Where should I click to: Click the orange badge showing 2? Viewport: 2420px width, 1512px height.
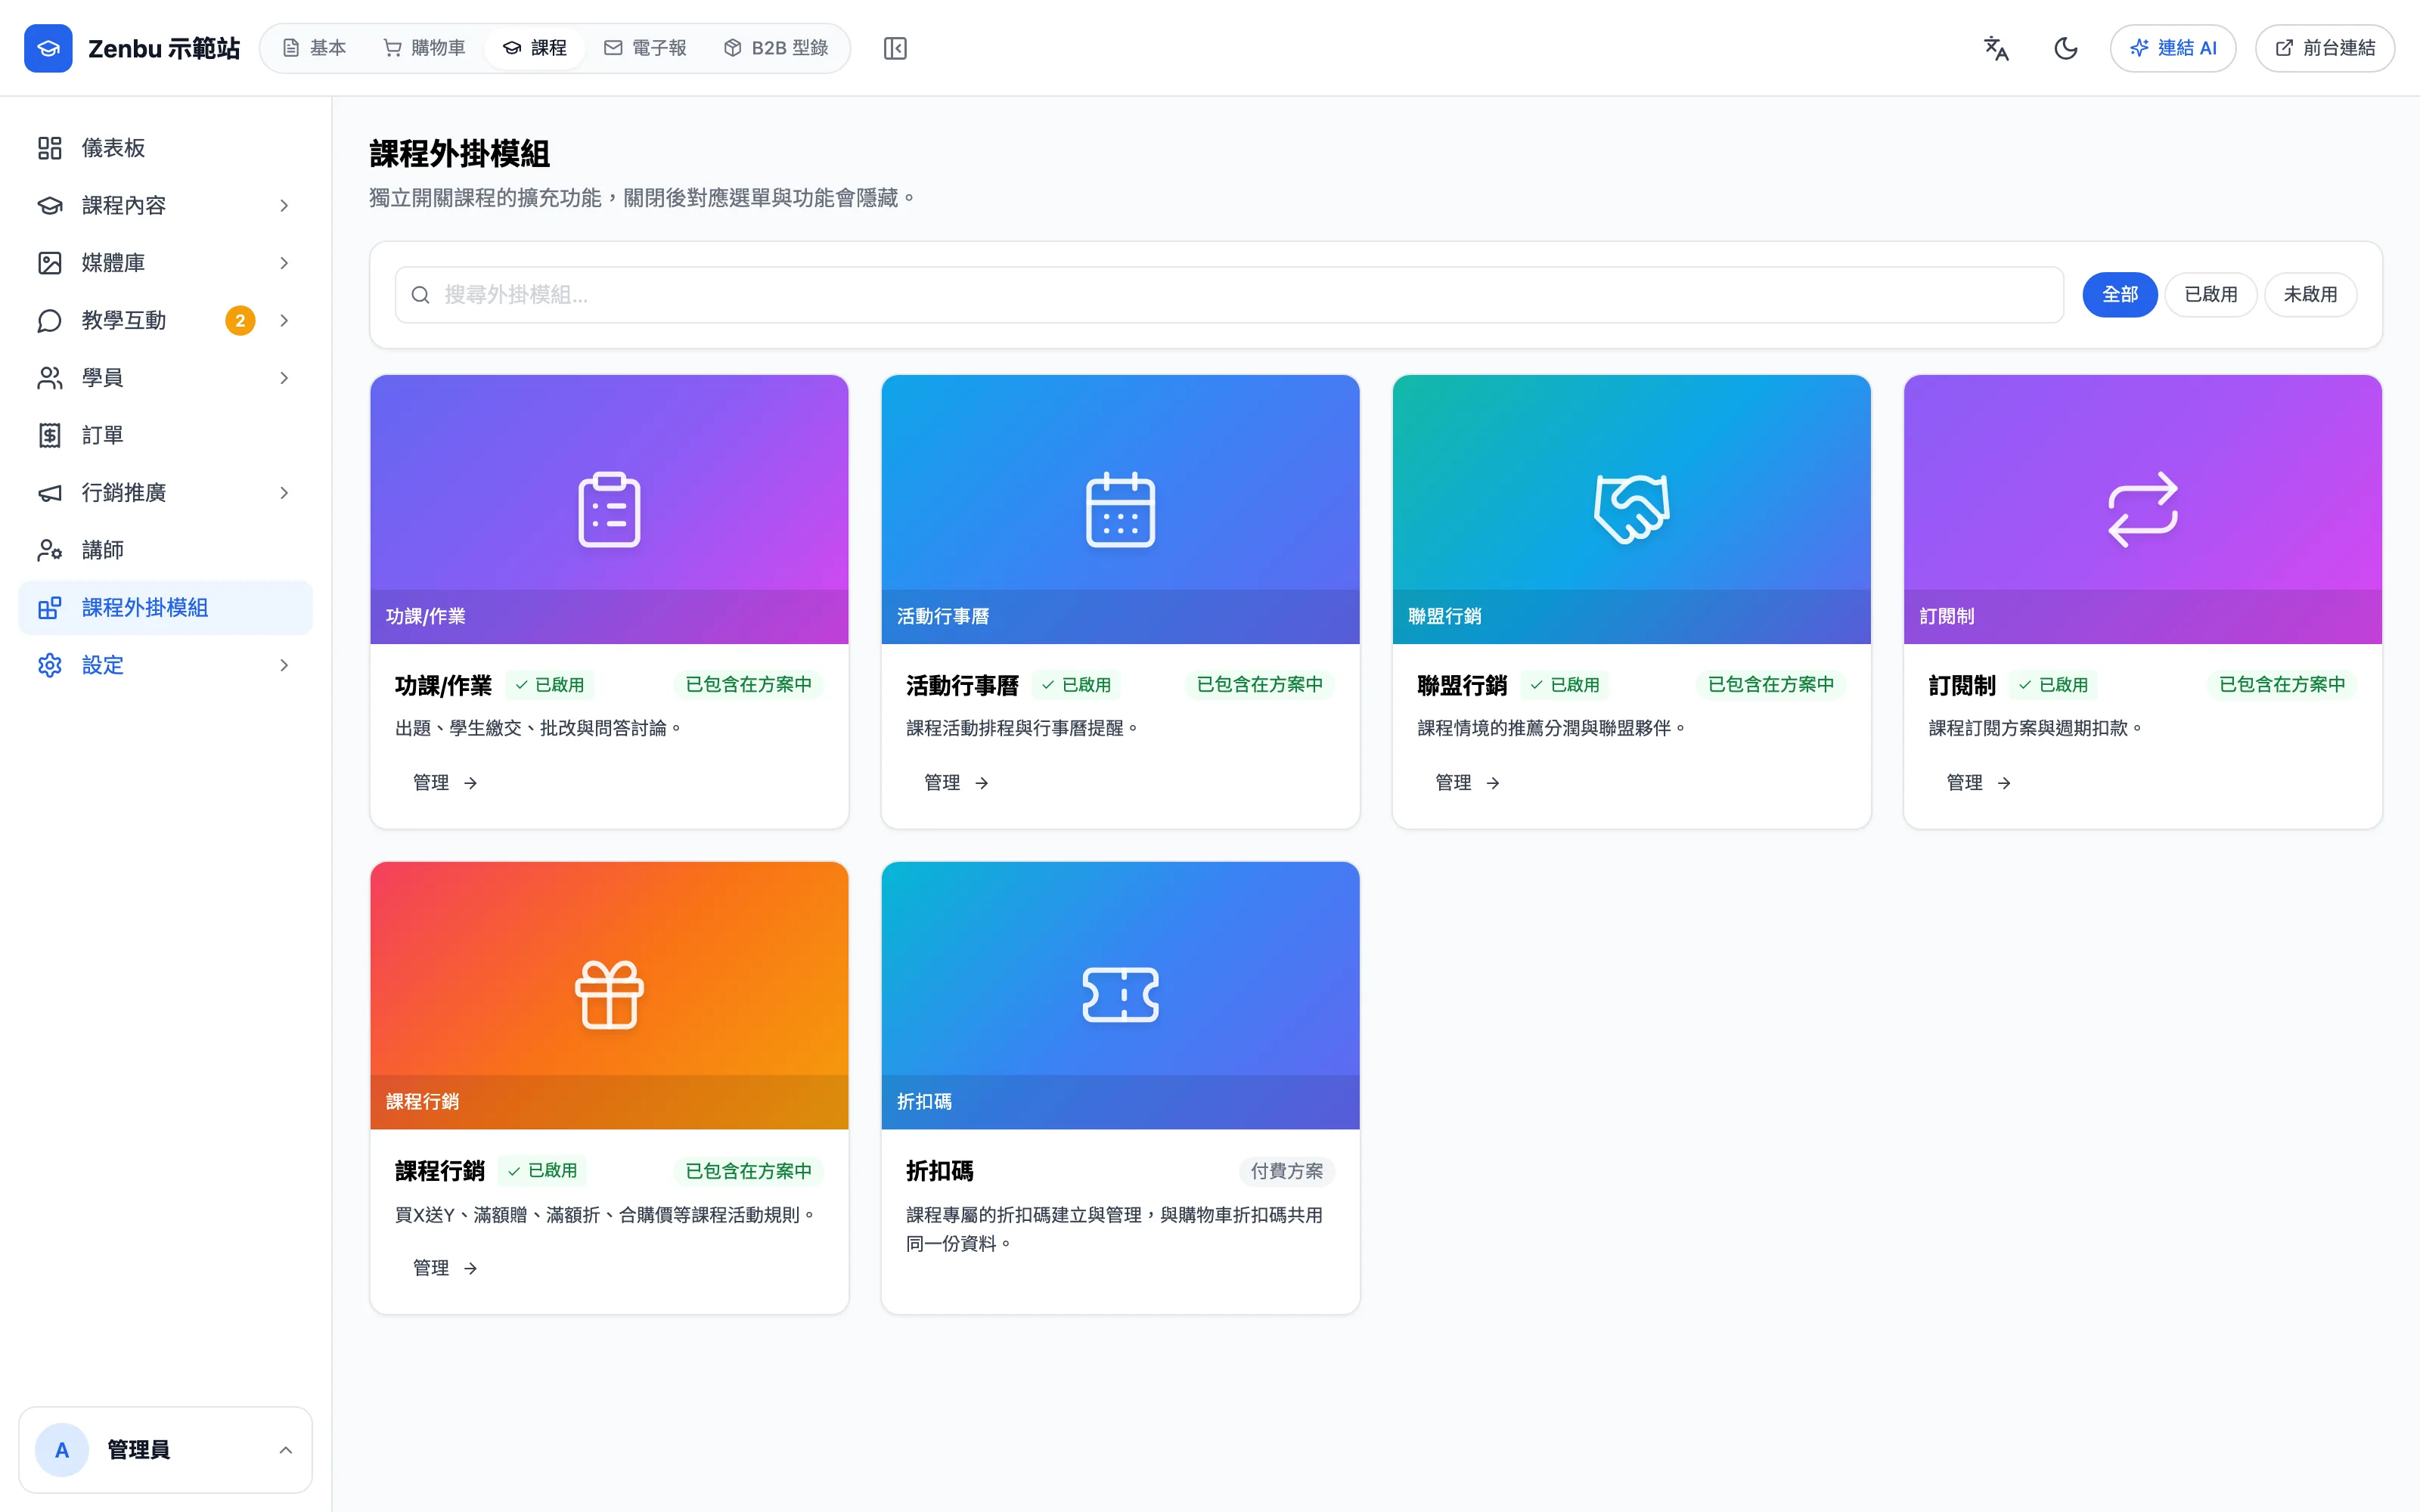240,320
